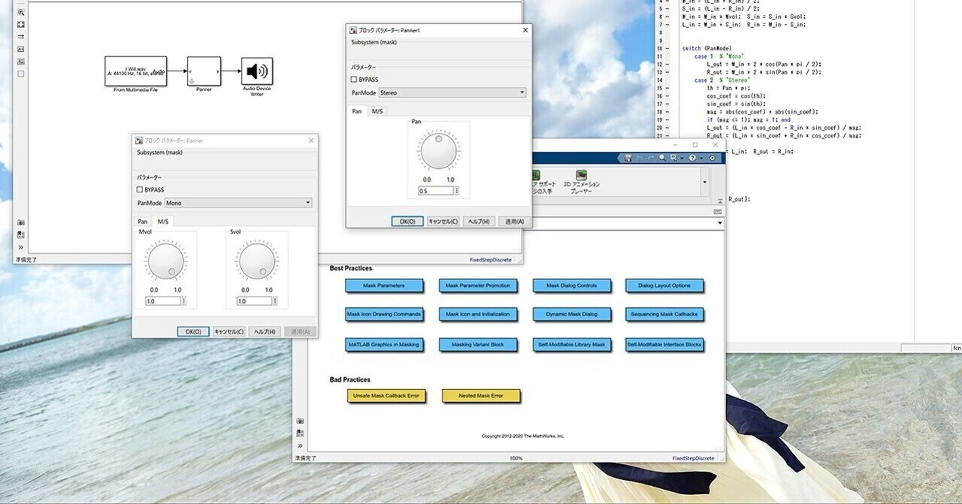
Task: Click the search magnifier icon in MATLAB toolbar
Action: click(662, 158)
